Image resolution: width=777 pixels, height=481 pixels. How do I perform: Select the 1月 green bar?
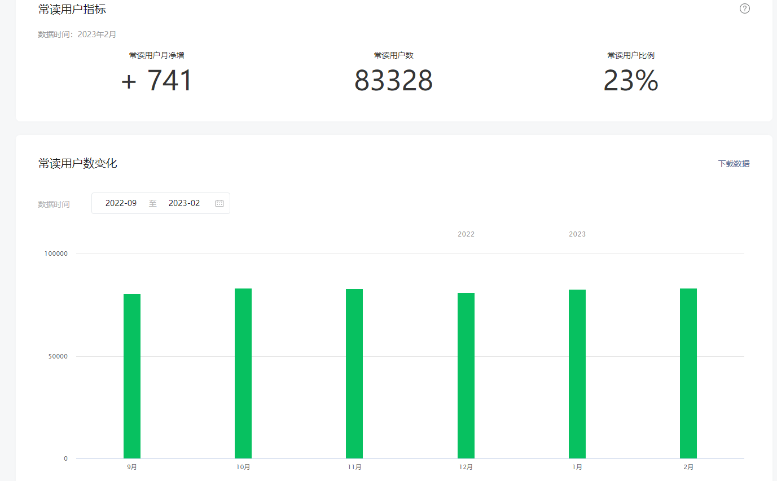pos(577,374)
